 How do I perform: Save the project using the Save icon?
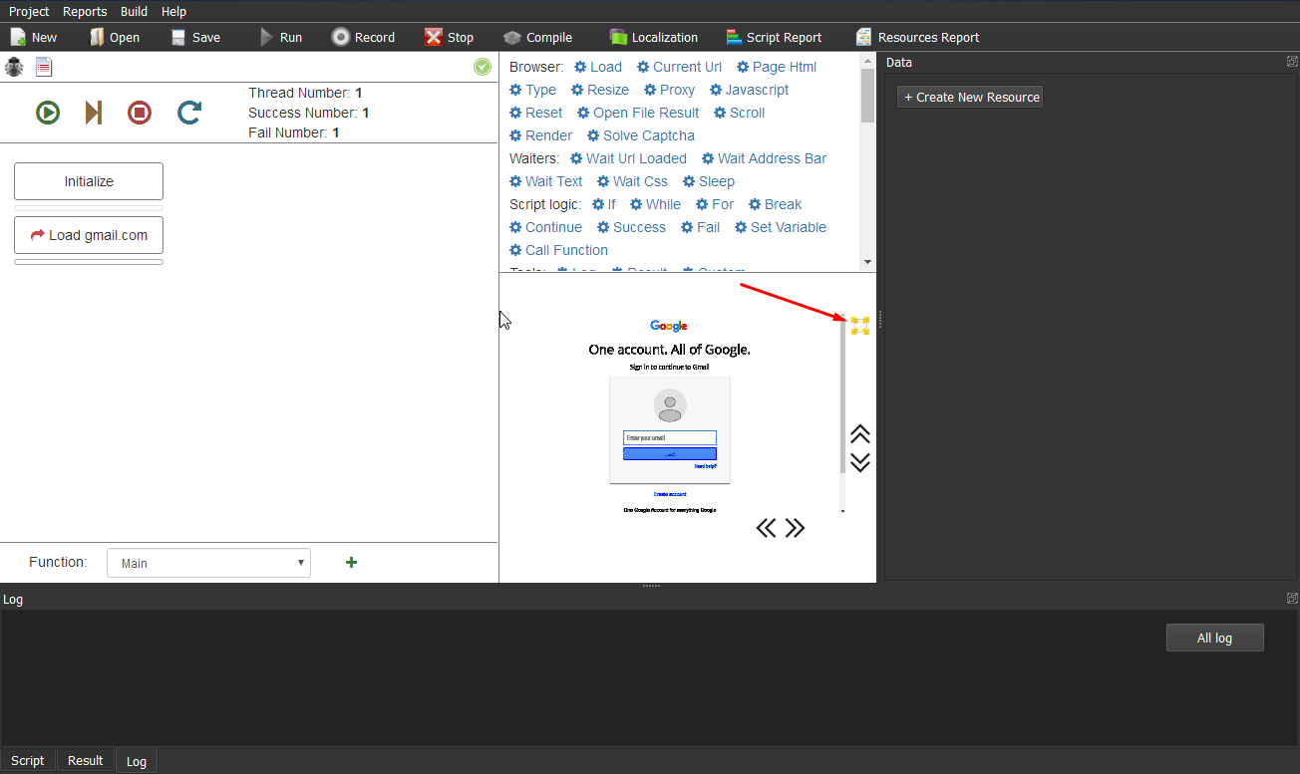[x=194, y=37]
